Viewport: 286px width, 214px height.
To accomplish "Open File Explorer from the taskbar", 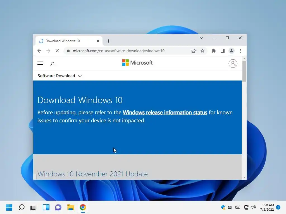I will pos(71,207).
